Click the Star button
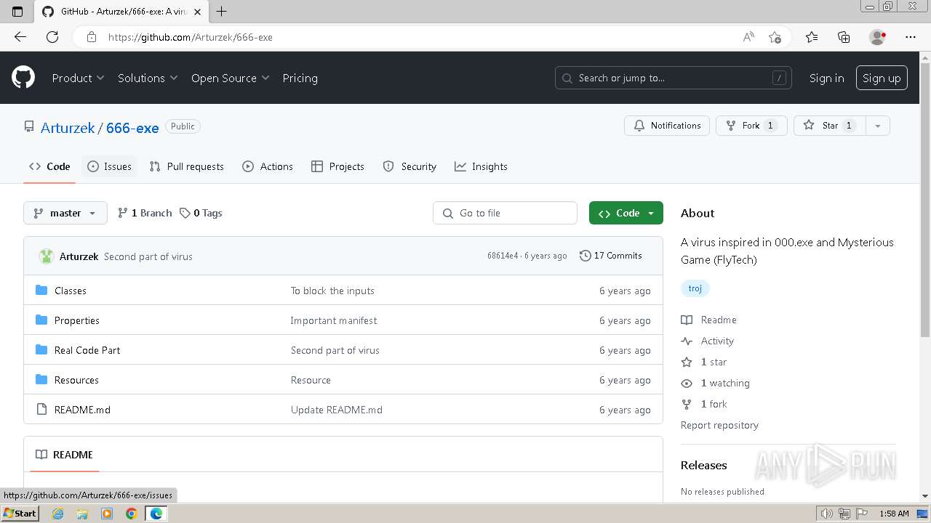 829,126
